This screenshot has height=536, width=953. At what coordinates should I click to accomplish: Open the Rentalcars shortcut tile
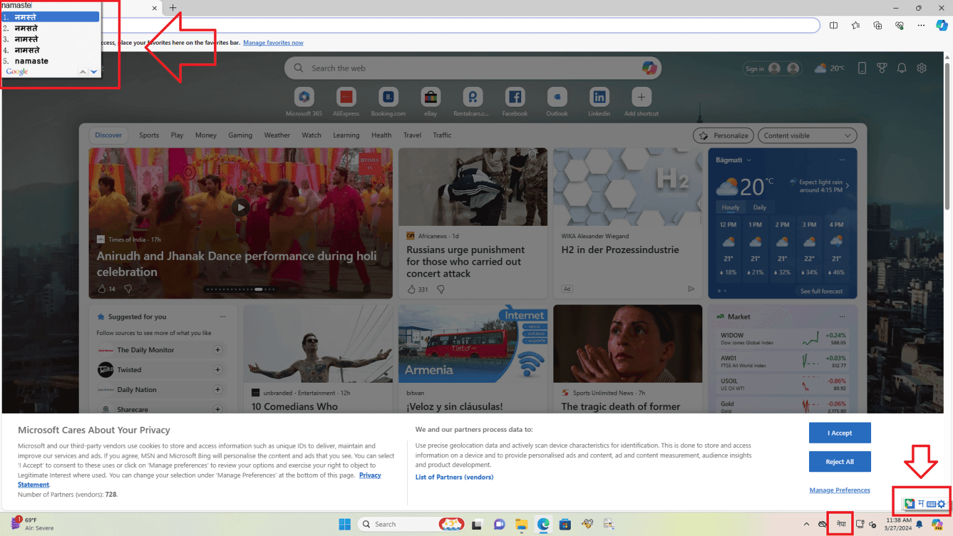(x=473, y=97)
